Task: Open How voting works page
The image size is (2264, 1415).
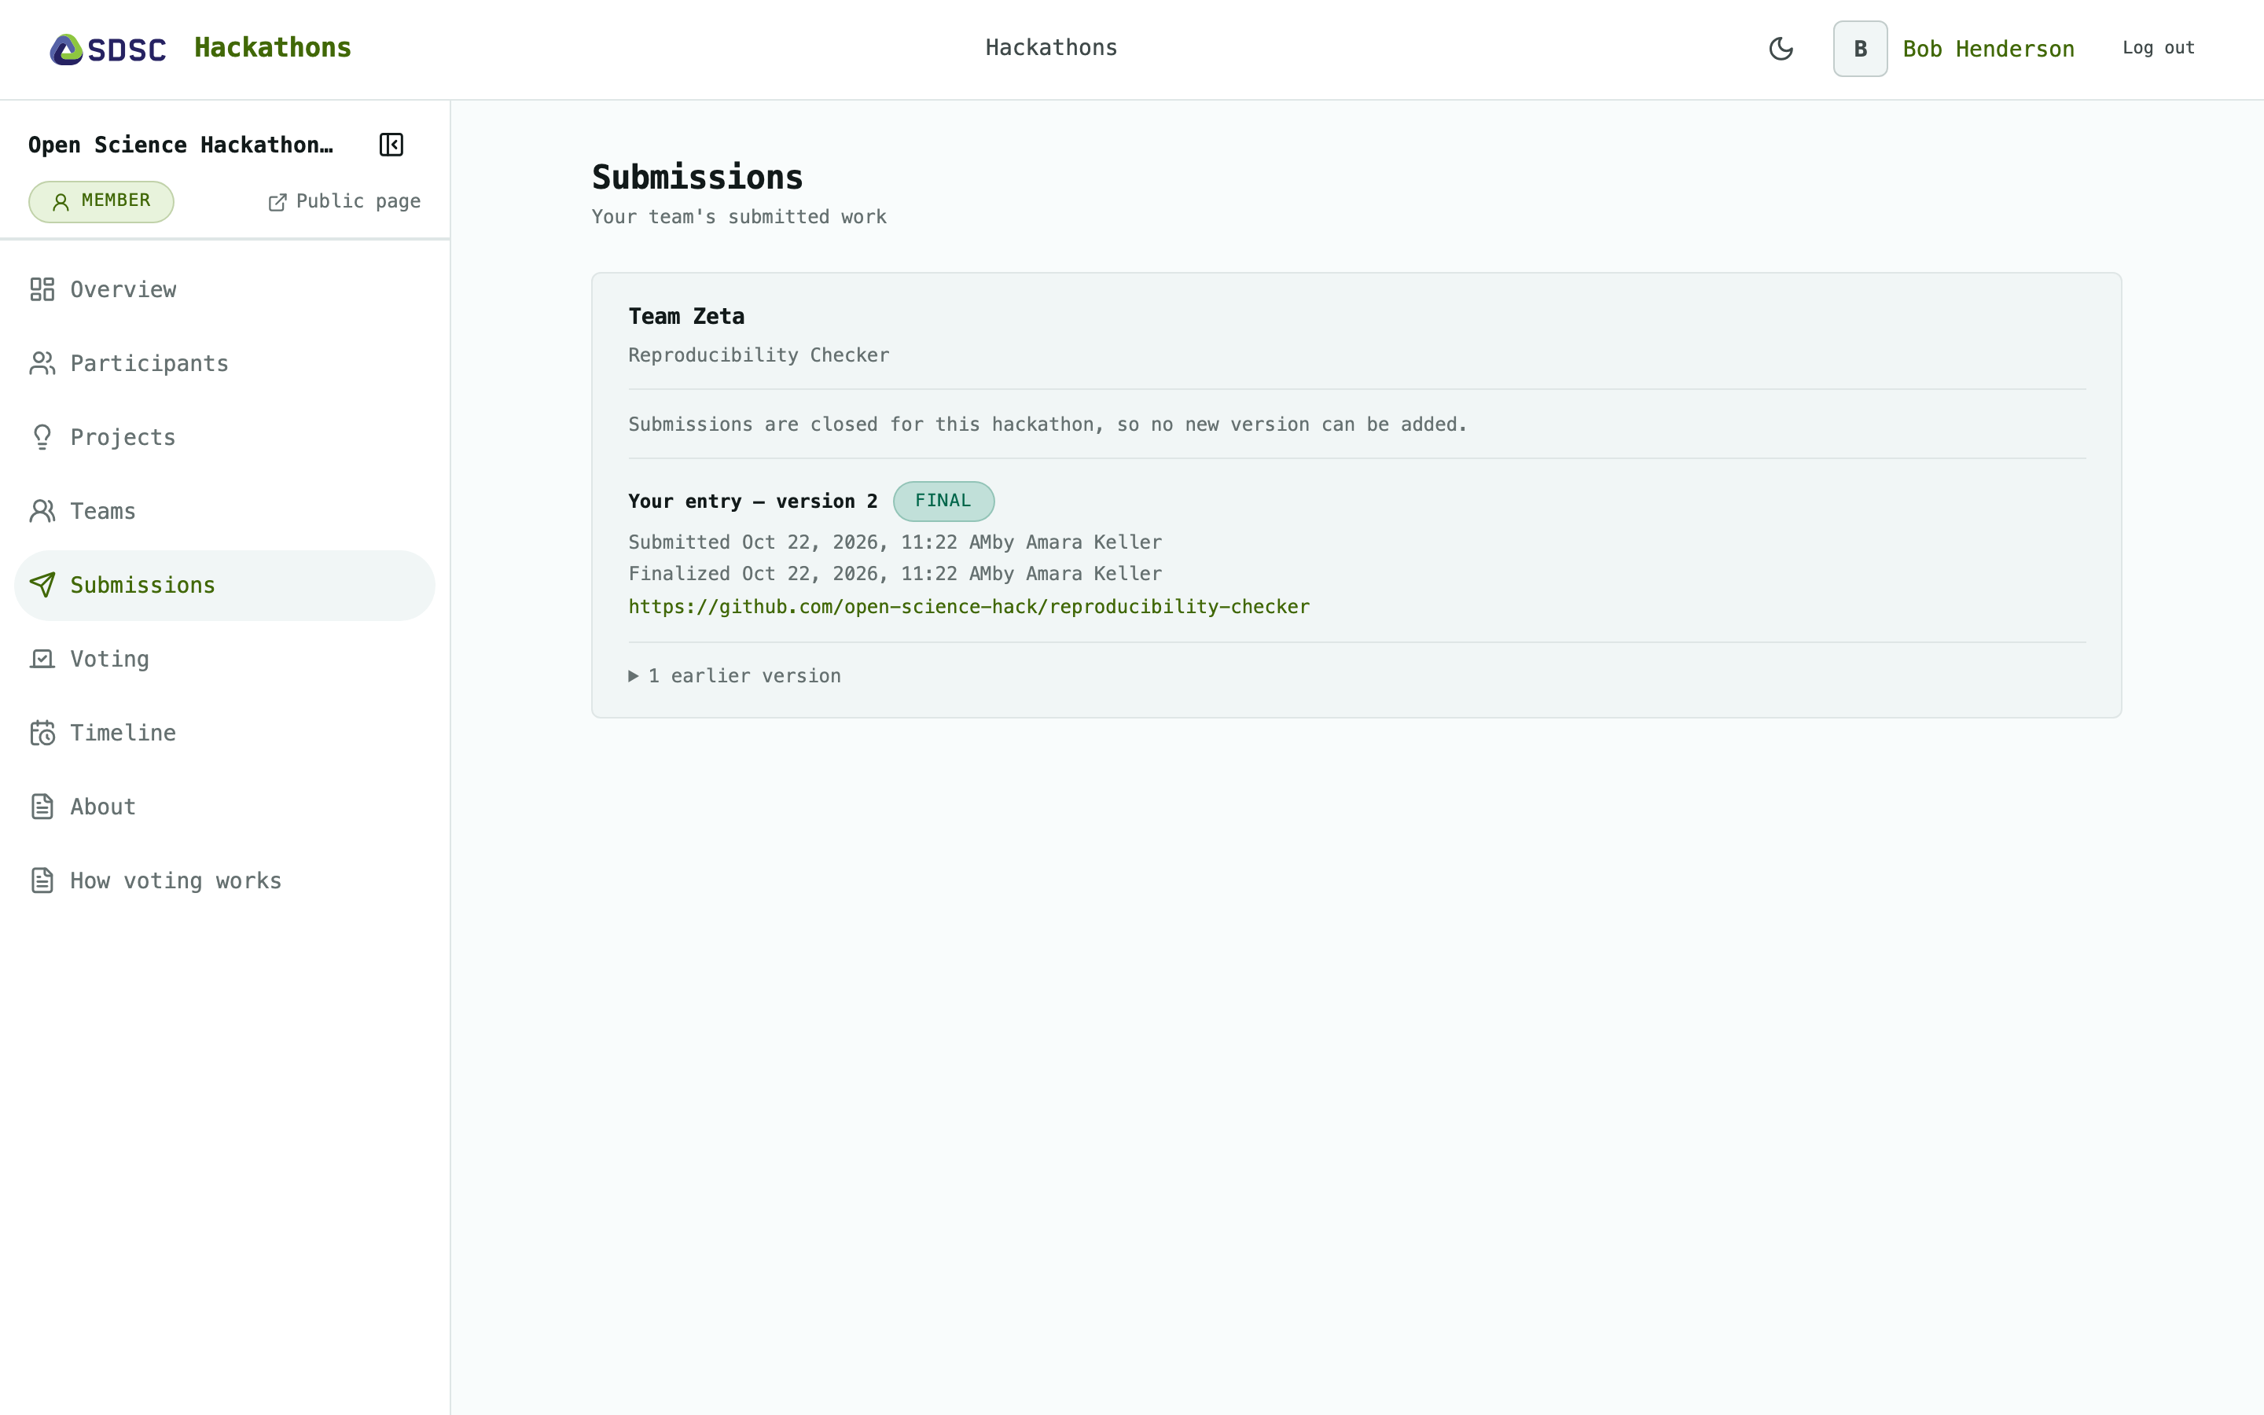Action: 225,880
